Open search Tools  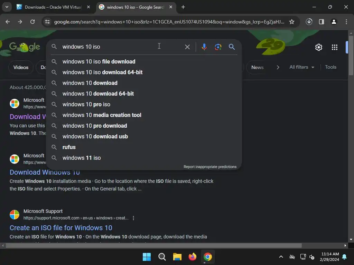330,67
